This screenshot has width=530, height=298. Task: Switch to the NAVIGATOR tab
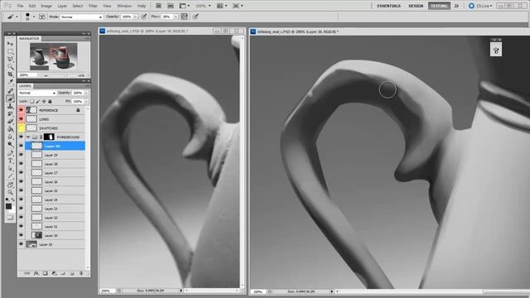29,39
